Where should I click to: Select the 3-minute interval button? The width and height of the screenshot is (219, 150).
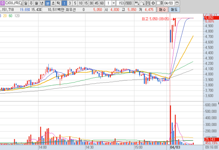(x=70, y=3)
